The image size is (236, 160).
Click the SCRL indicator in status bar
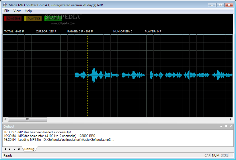(225, 155)
